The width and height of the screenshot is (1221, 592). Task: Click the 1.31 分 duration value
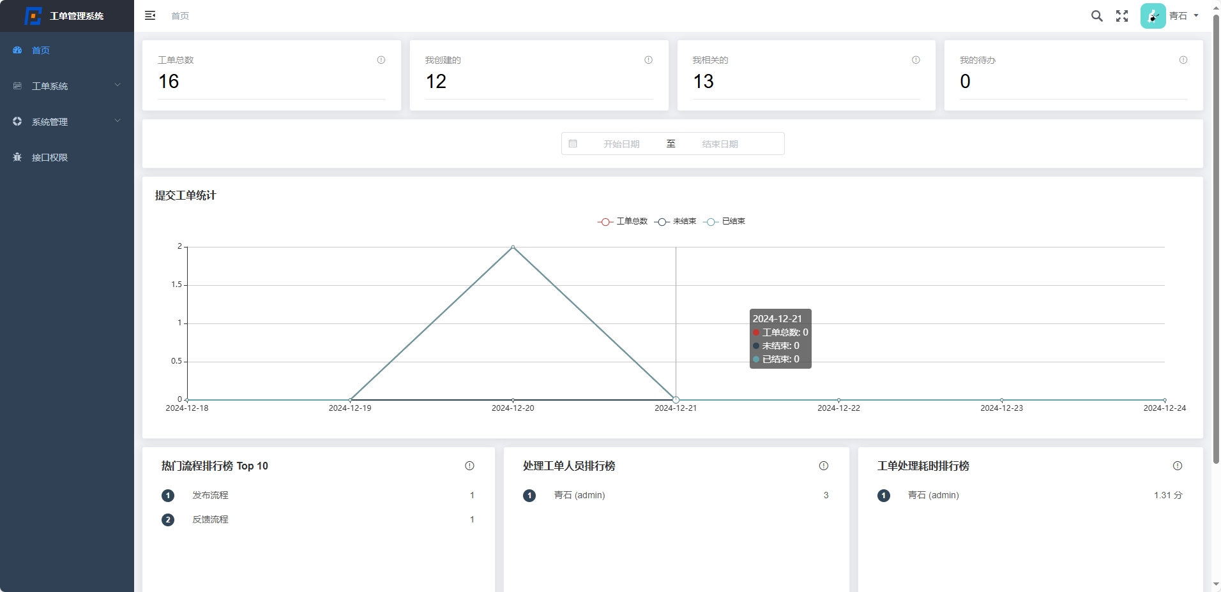(1168, 495)
